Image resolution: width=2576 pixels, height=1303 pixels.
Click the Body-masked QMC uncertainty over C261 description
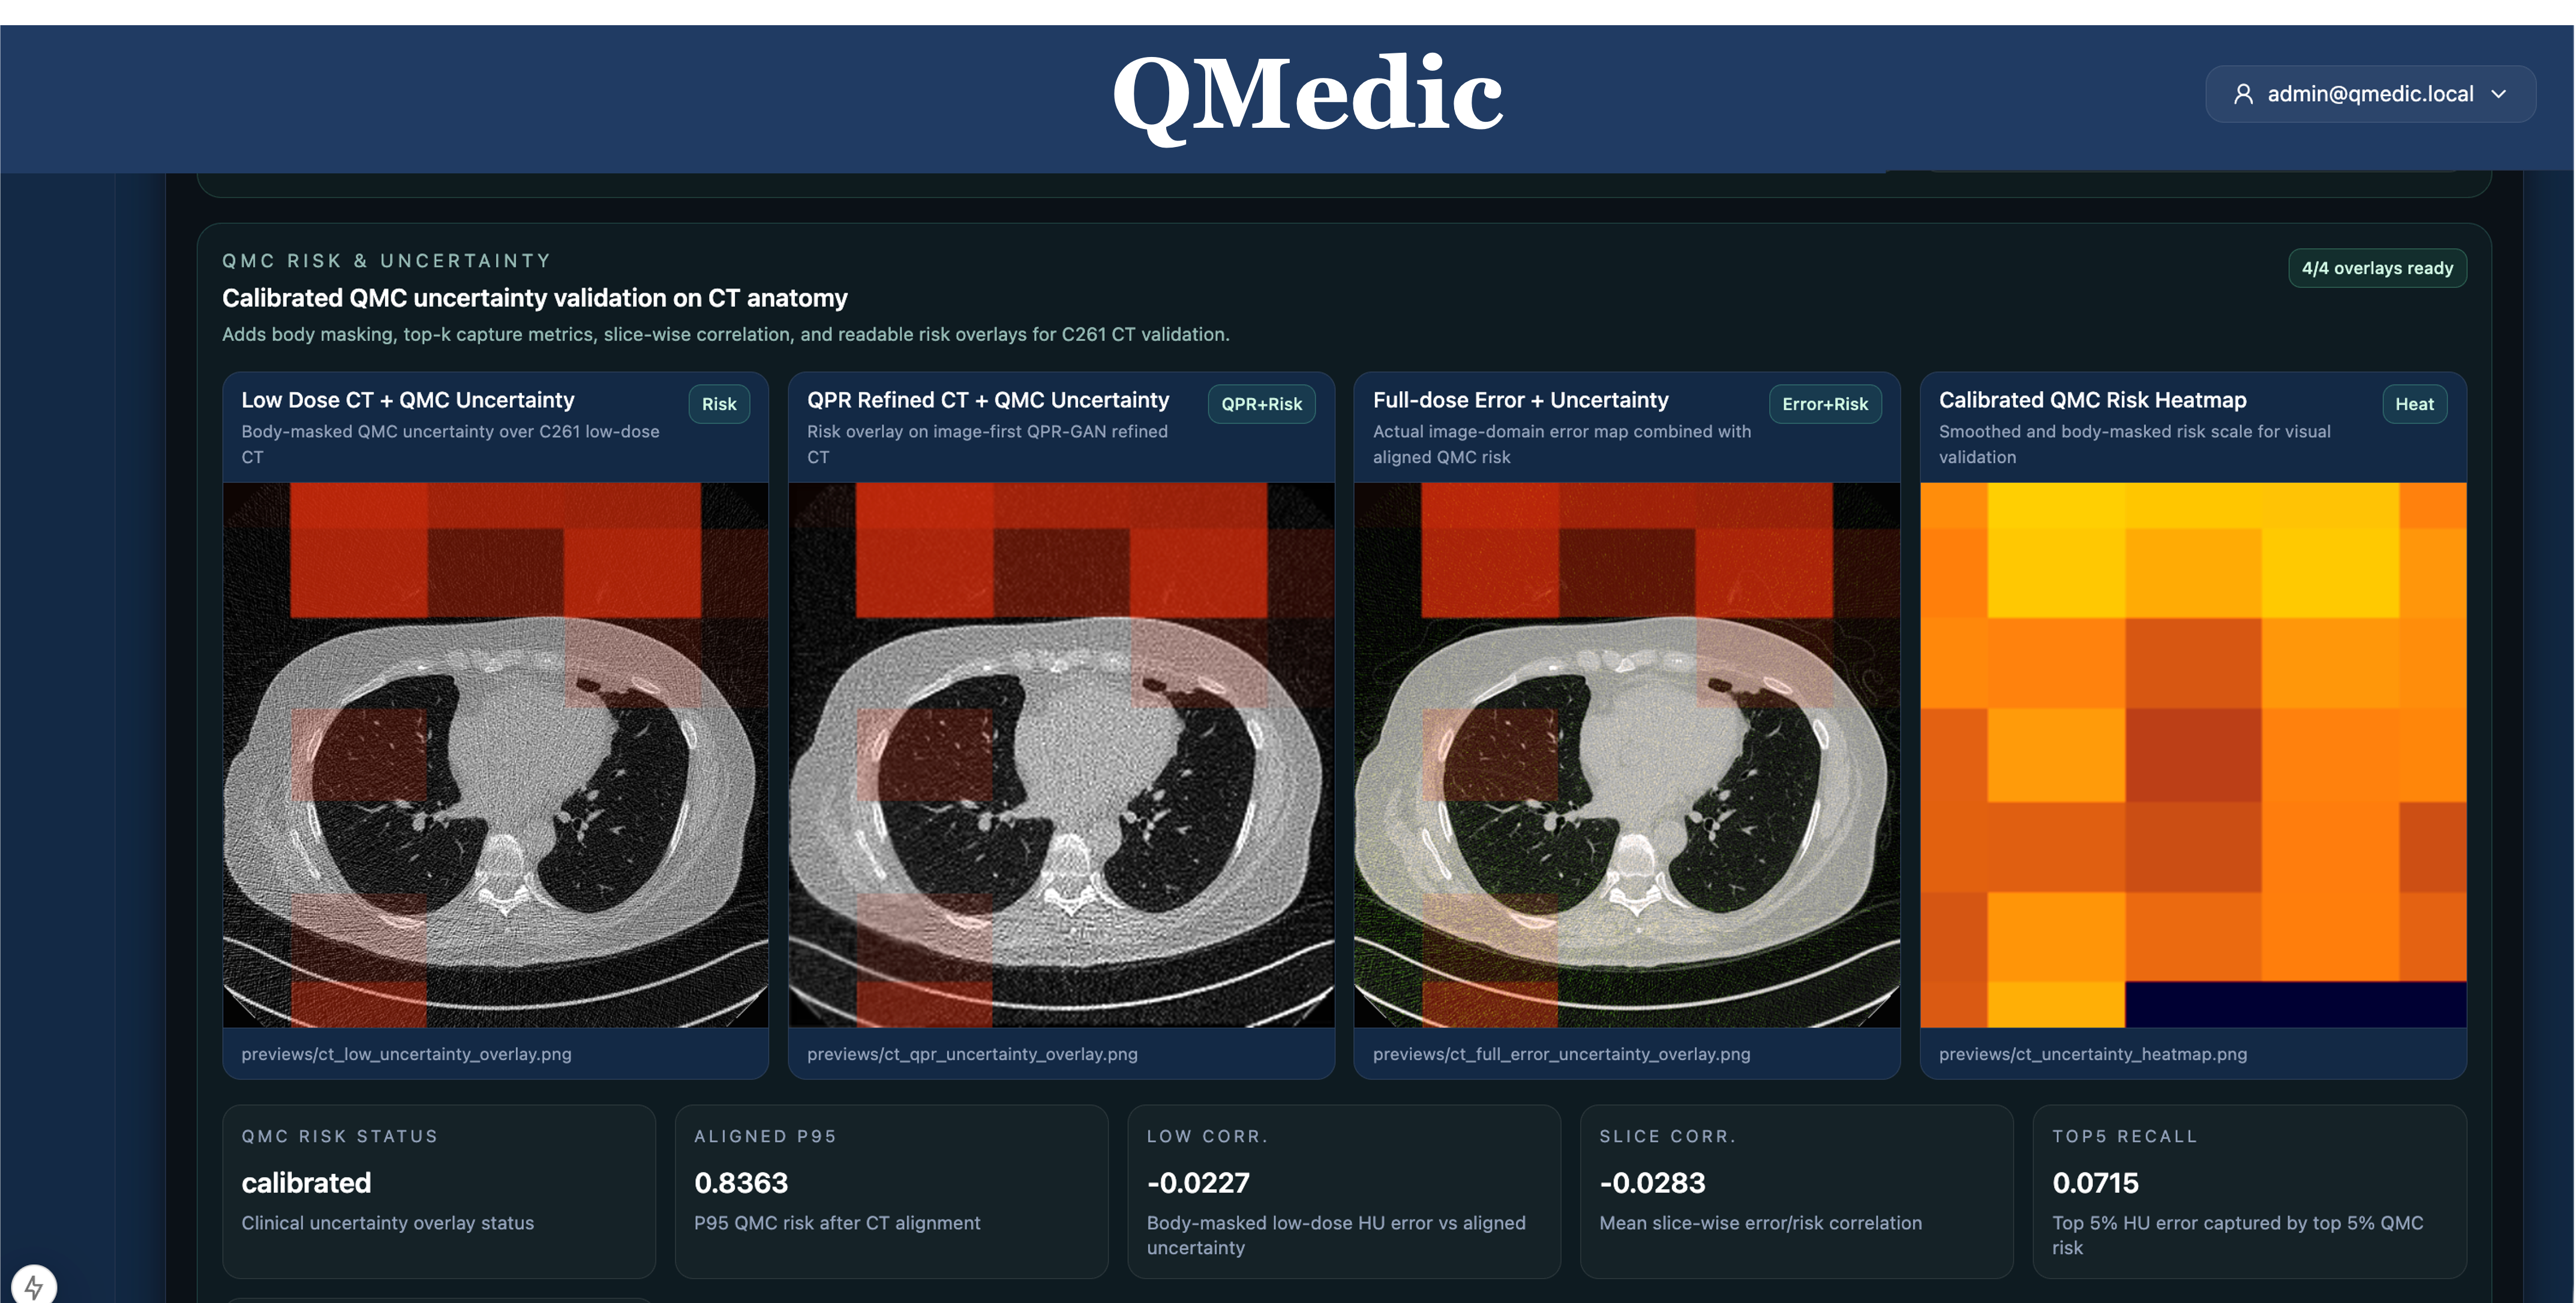[450, 444]
